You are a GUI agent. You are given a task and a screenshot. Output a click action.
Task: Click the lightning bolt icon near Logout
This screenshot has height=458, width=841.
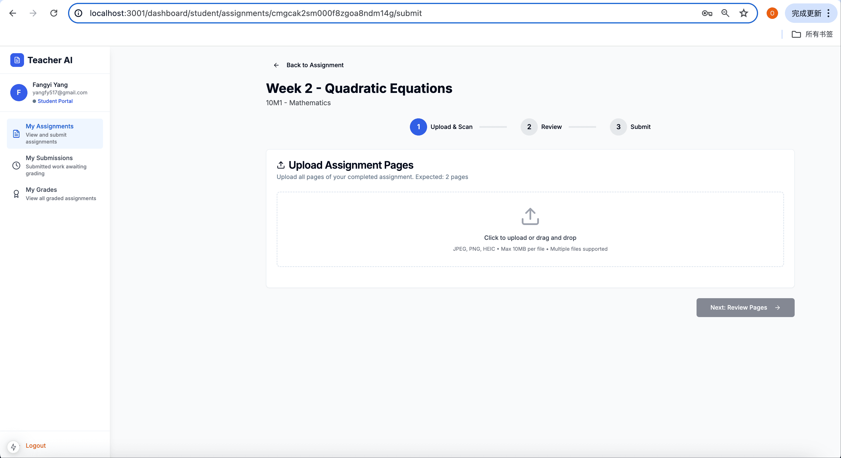pos(13,447)
